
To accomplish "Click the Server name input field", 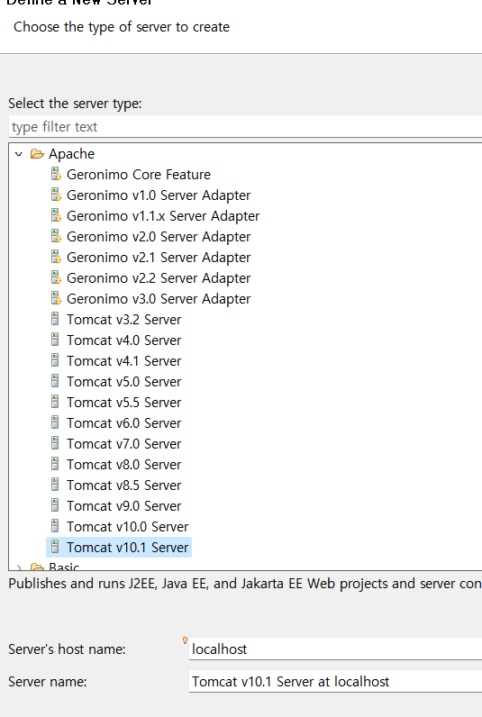I will (x=335, y=681).
